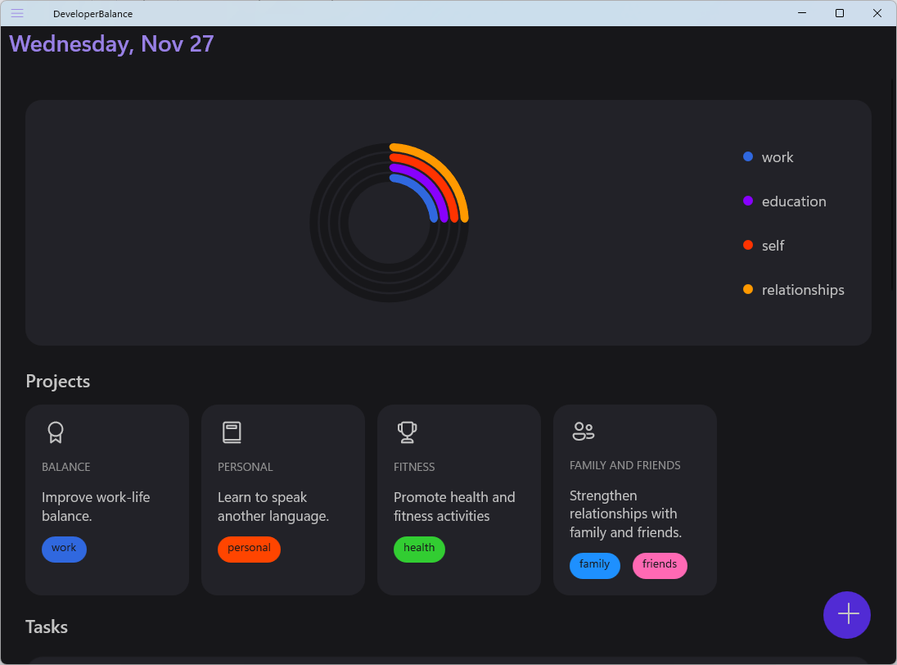Click the book icon on the Personal card

pyautogui.click(x=231, y=432)
